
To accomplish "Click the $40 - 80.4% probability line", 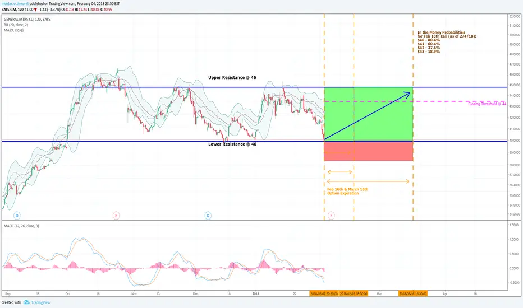I will [429, 40].
